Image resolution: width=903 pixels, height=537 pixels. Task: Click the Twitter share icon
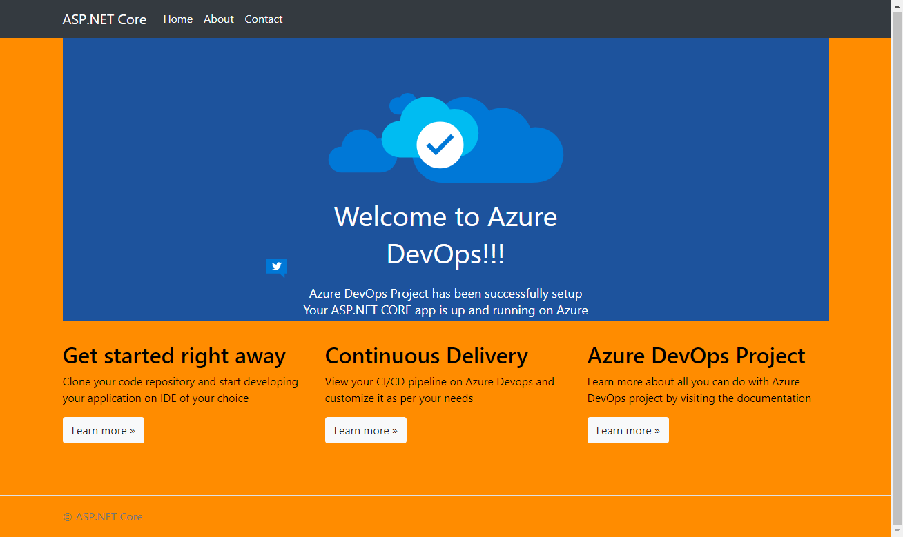point(276,267)
